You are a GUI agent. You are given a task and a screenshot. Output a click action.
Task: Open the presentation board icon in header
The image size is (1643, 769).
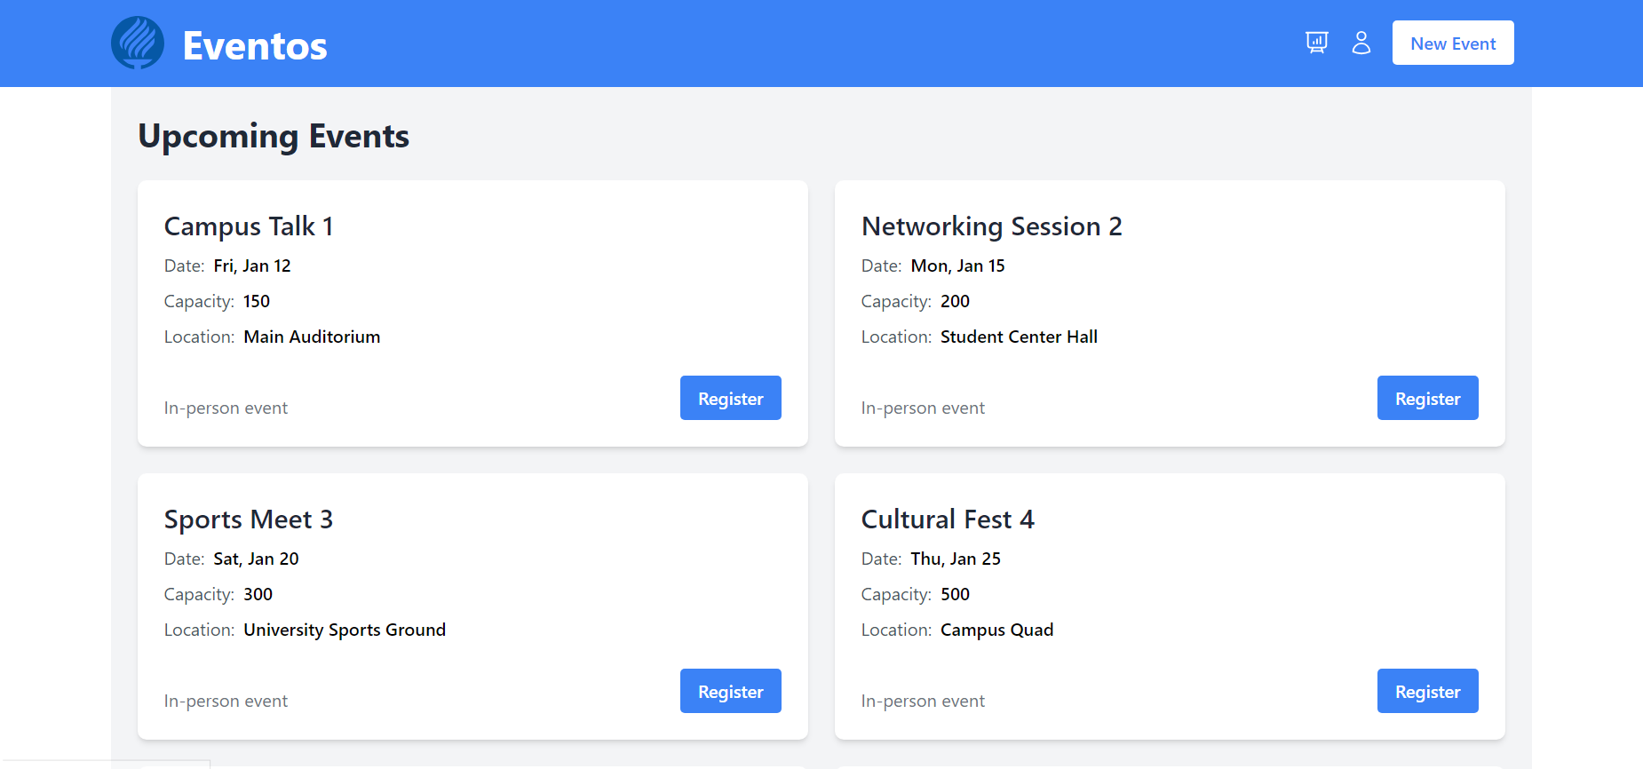point(1316,43)
